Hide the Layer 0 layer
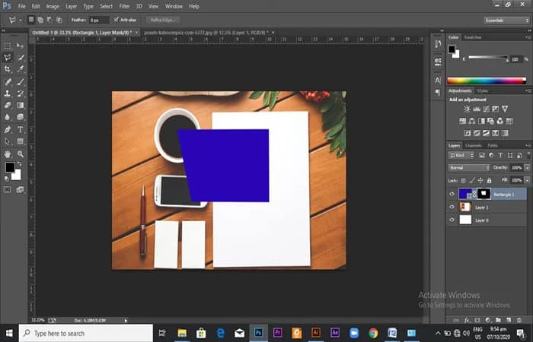The width and height of the screenshot is (533, 342). click(x=452, y=220)
